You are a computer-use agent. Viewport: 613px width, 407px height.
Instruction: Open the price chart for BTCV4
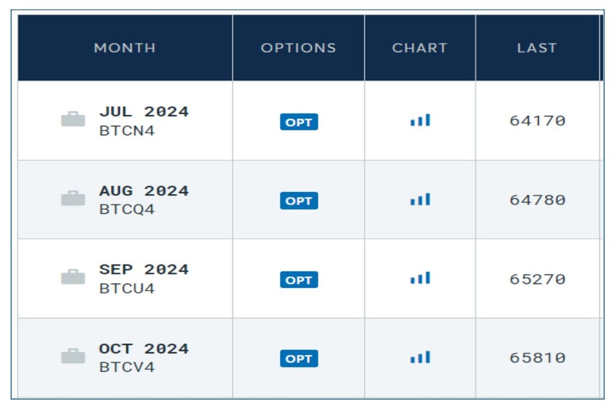click(x=421, y=357)
